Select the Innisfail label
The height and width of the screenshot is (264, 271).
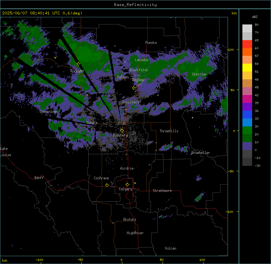pos(130,102)
